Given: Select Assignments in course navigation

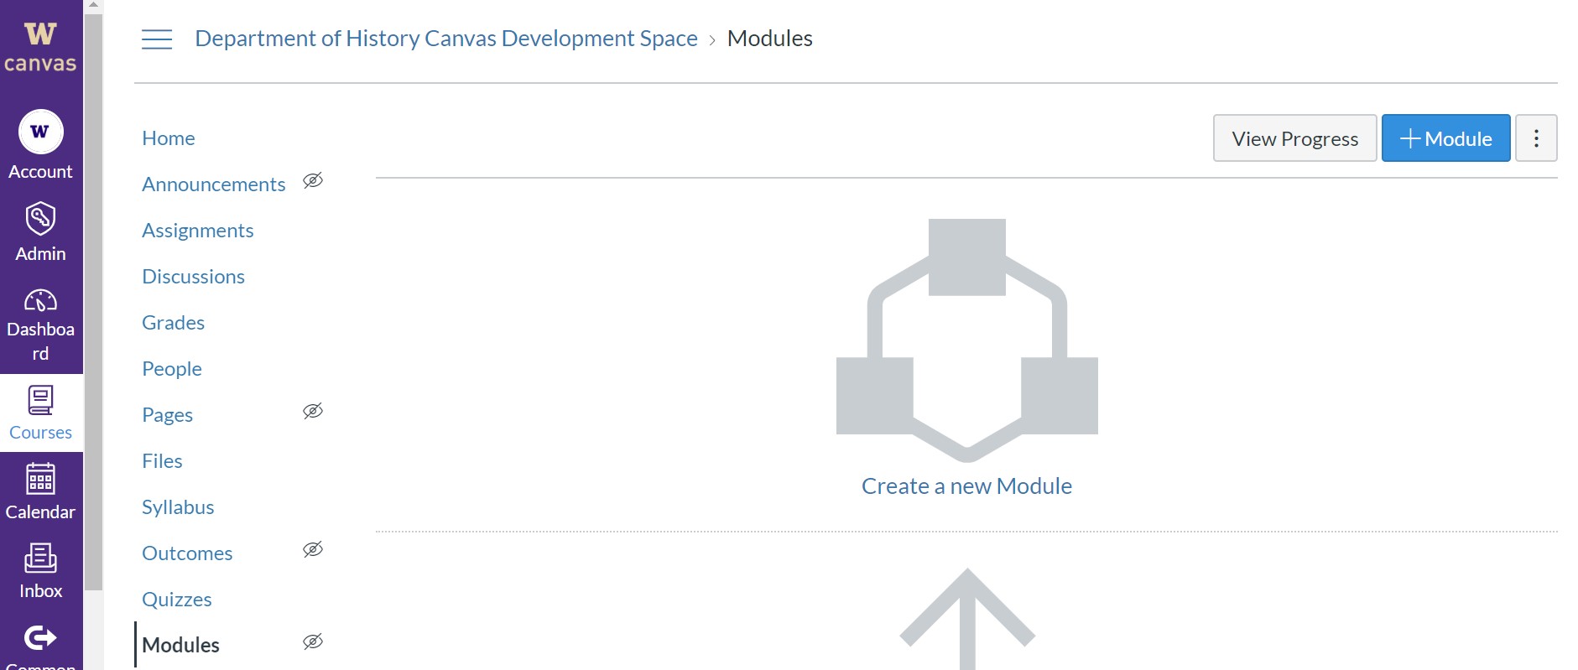Looking at the screenshot, I should click(198, 231).
